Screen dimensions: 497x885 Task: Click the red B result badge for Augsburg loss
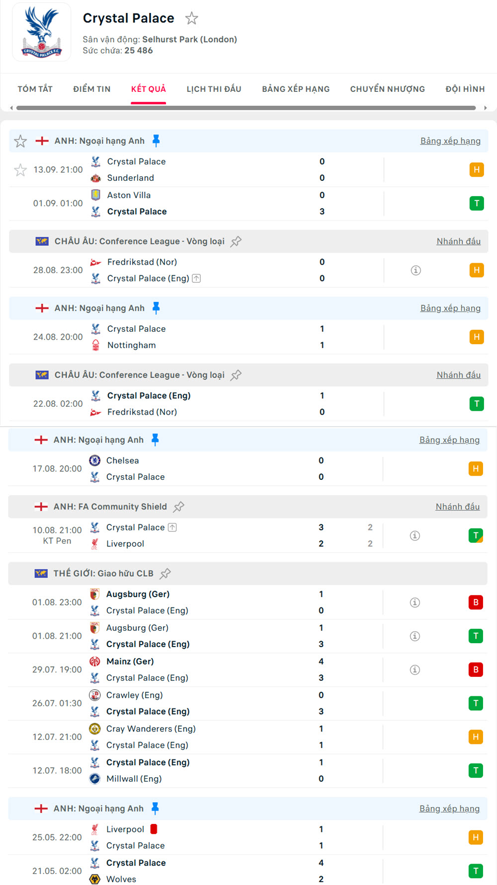pos(475,602)
